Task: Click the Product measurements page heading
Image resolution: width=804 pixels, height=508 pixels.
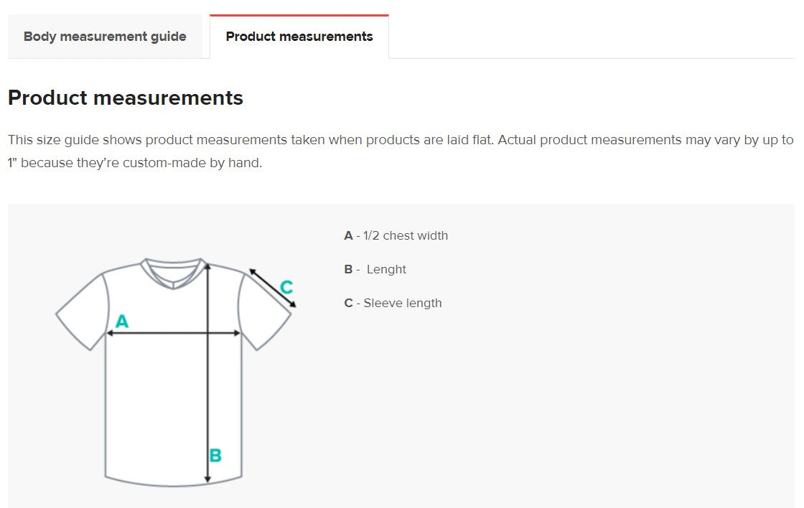Action: [x=125, y=98]
